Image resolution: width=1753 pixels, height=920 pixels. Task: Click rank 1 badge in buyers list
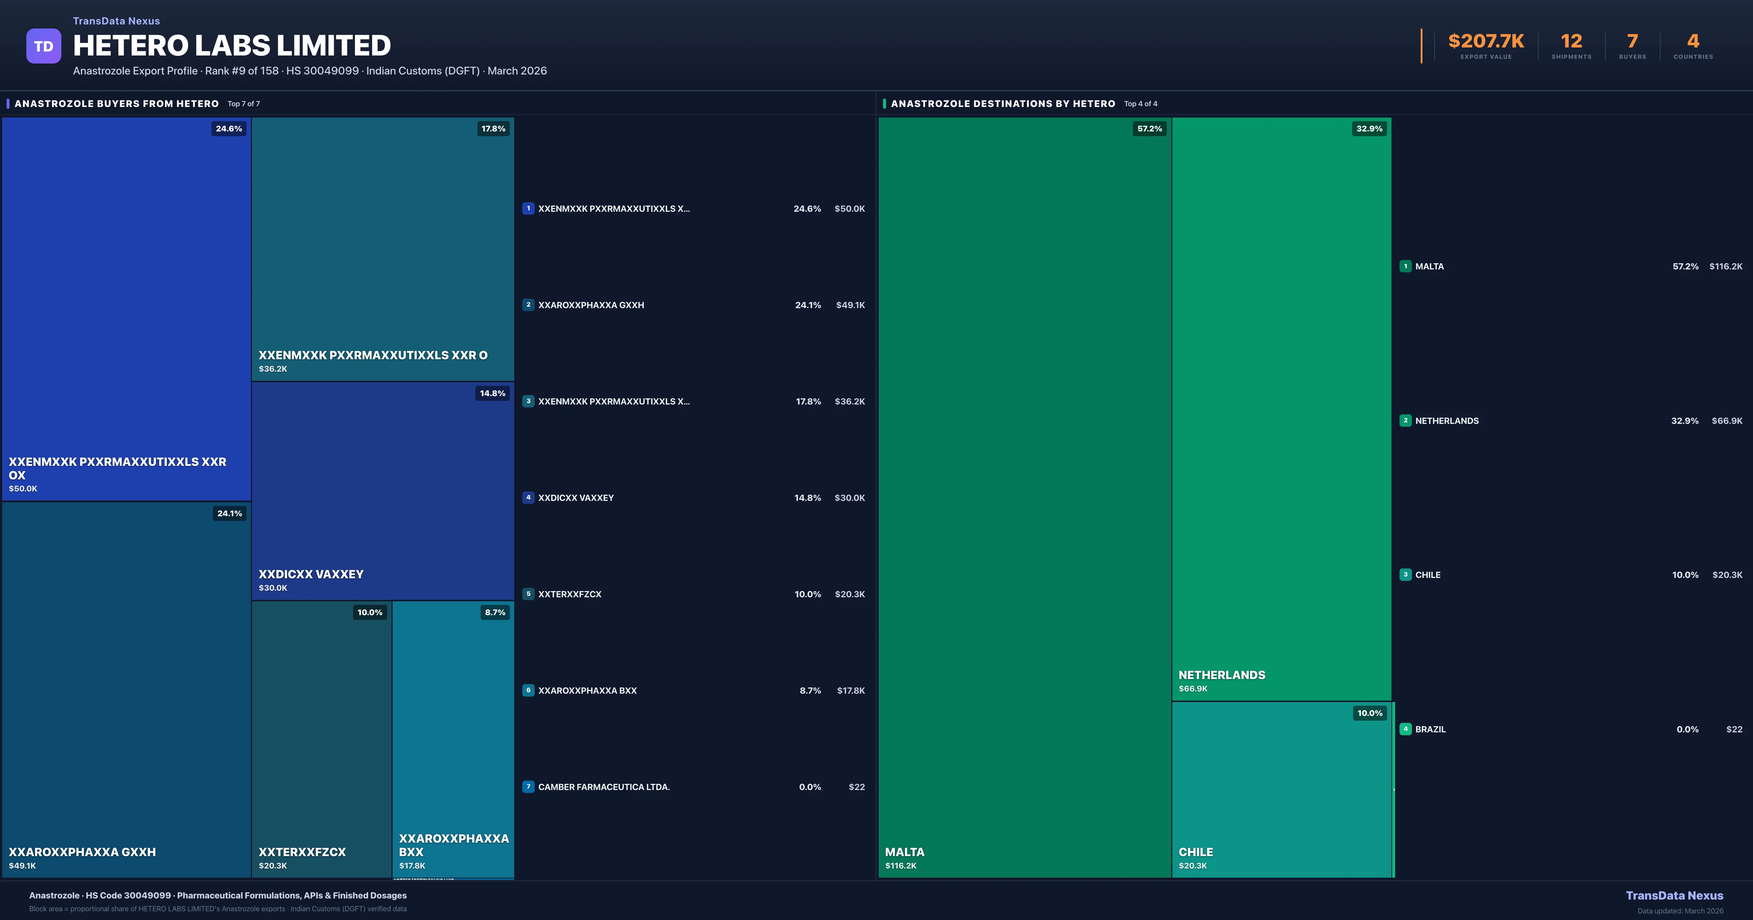tap(528, 209)
